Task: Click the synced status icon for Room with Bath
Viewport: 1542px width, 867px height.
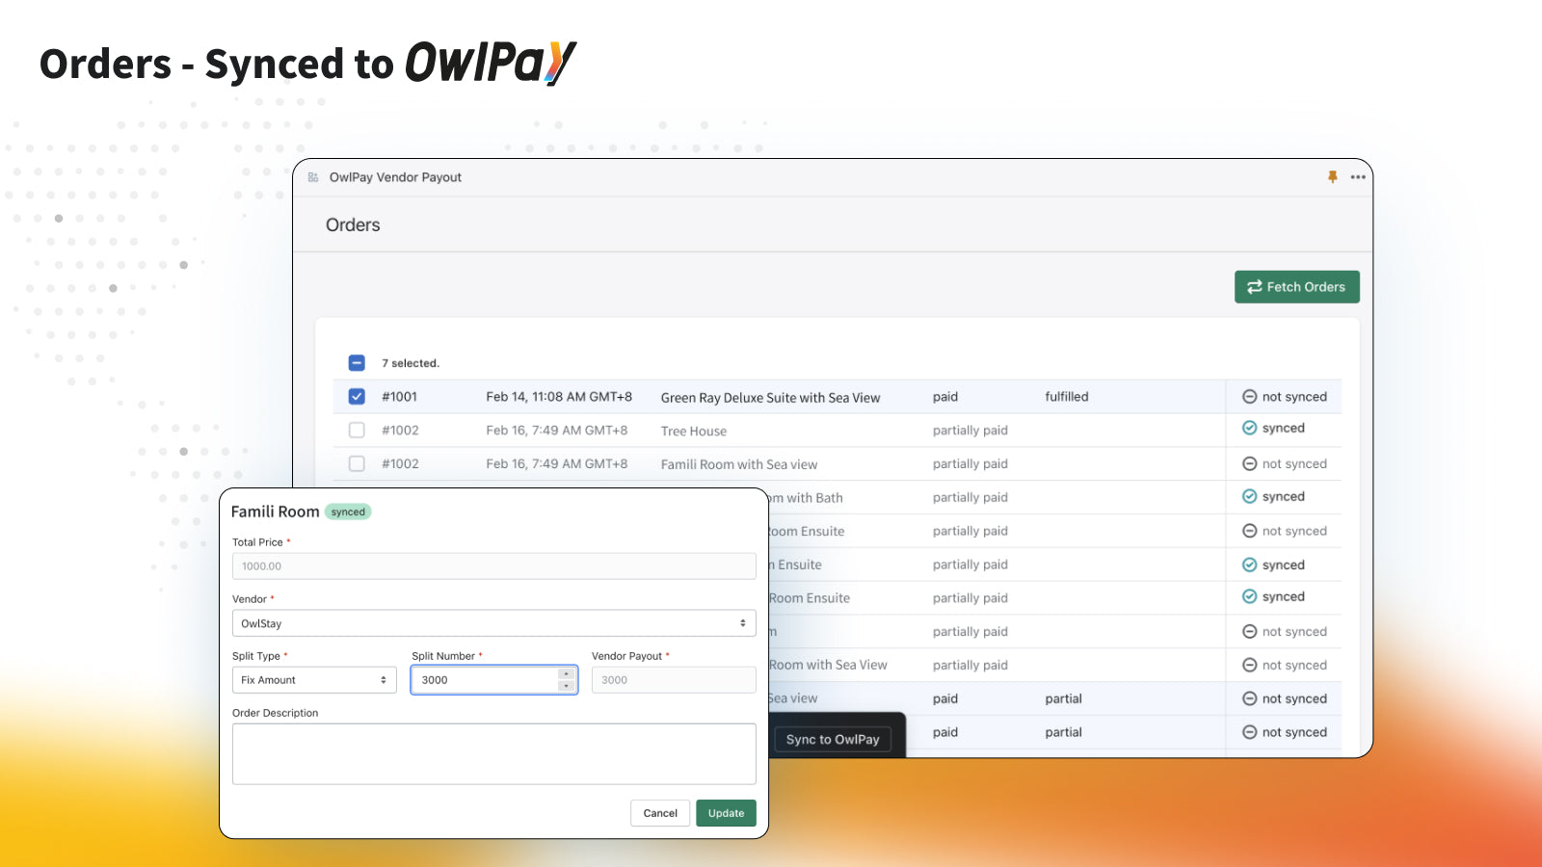Action: tap(1250, 496)
